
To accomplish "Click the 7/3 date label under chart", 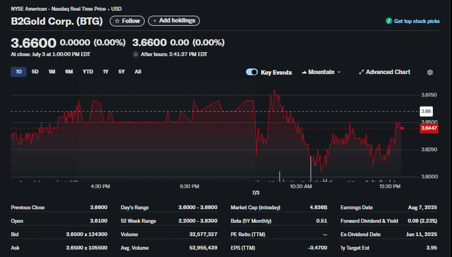I will (x=256, y=193).
